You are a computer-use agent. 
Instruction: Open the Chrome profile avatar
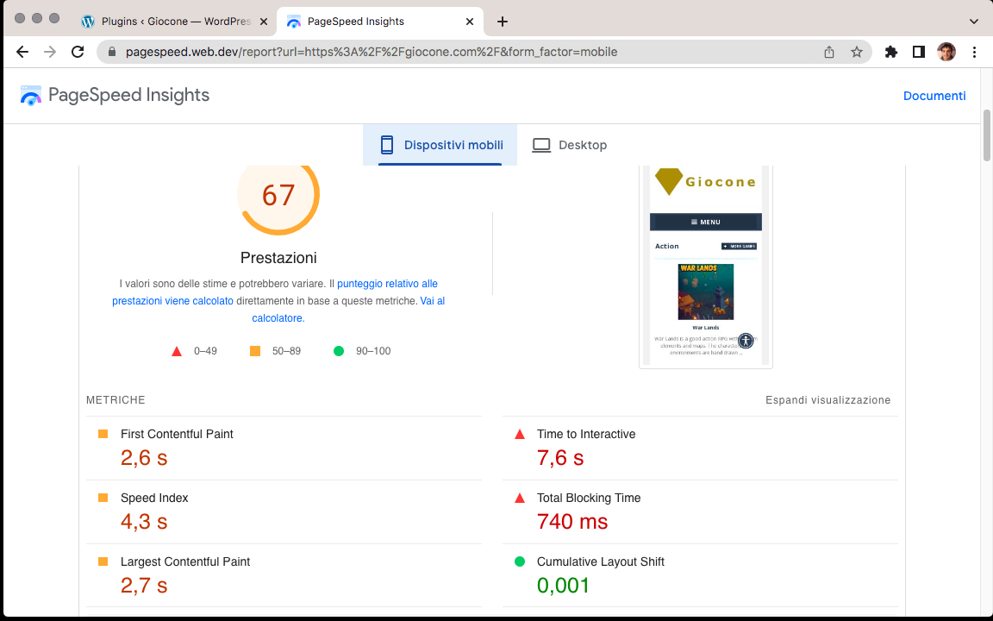(x=946, y=52)
